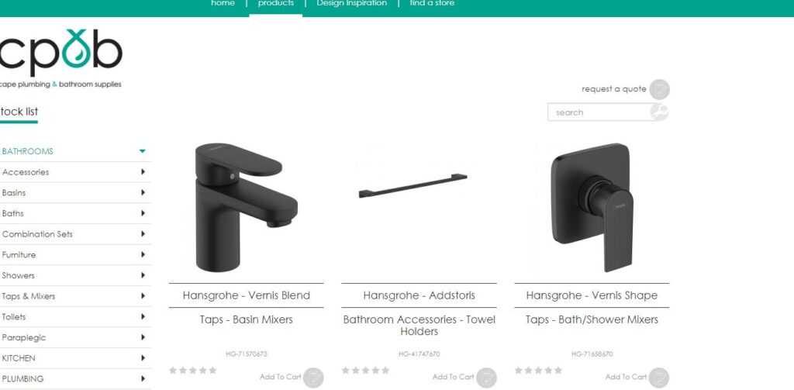Open the products menu tab
The height and width of the screenshot is (390, 794).
pos(275,4)
